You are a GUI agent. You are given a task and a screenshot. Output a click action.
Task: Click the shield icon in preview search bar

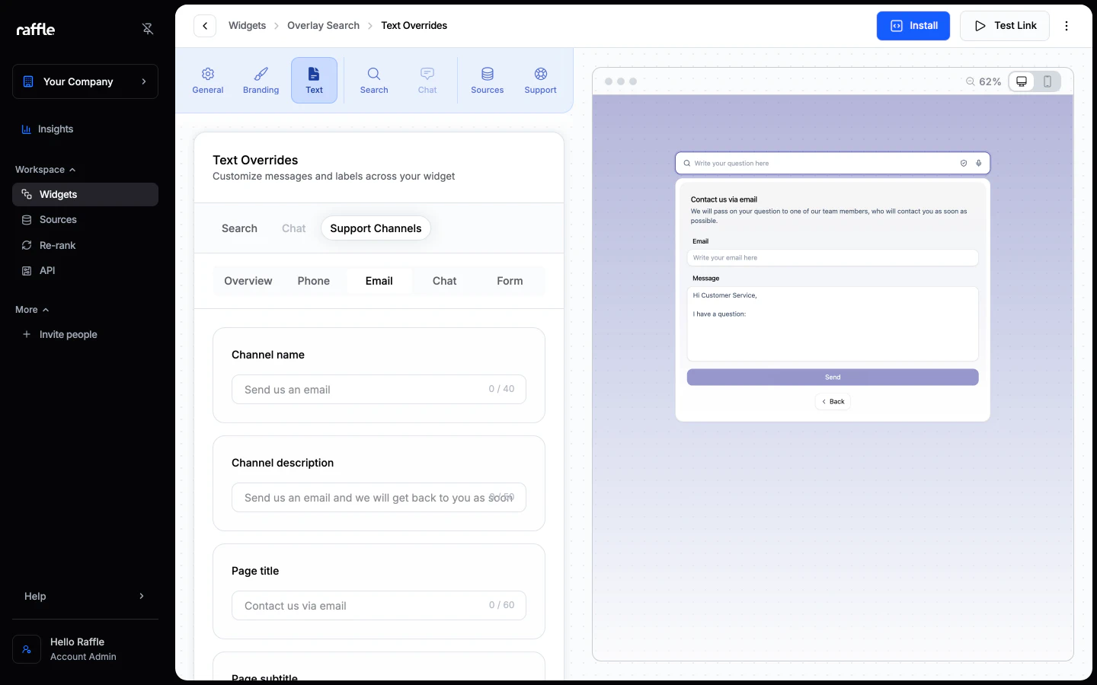(x=964, y=163)
